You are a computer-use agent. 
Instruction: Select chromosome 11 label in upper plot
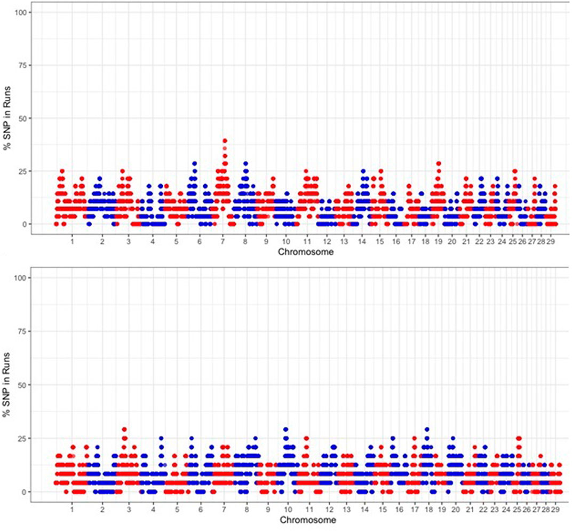click(x=307, y=241)
